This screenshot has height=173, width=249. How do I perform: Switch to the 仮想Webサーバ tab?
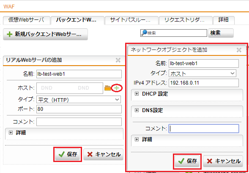(x=27, y=20)
